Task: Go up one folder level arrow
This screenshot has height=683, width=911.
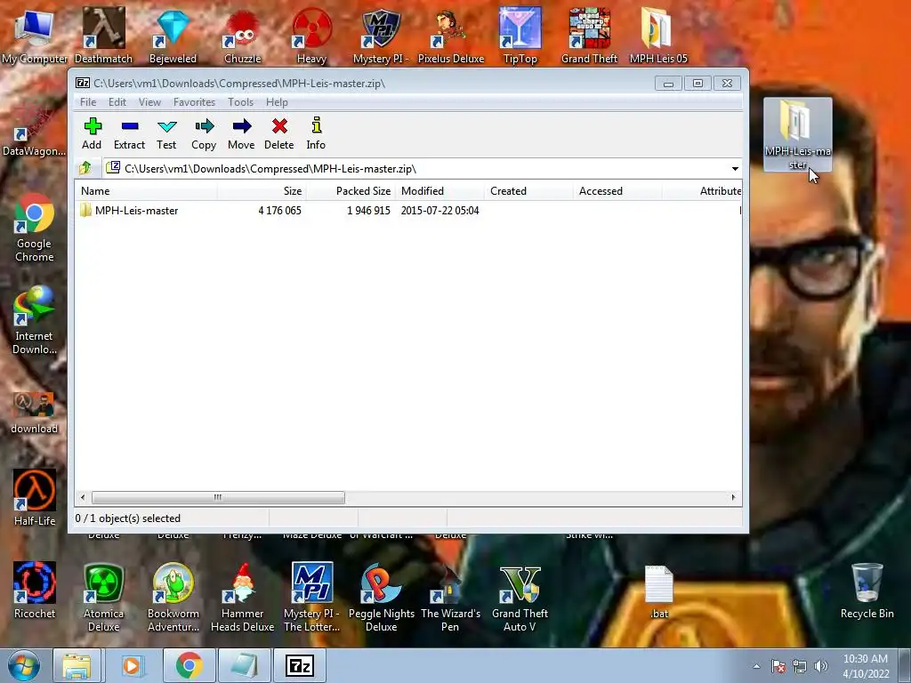Action: (x=85, y=168)
